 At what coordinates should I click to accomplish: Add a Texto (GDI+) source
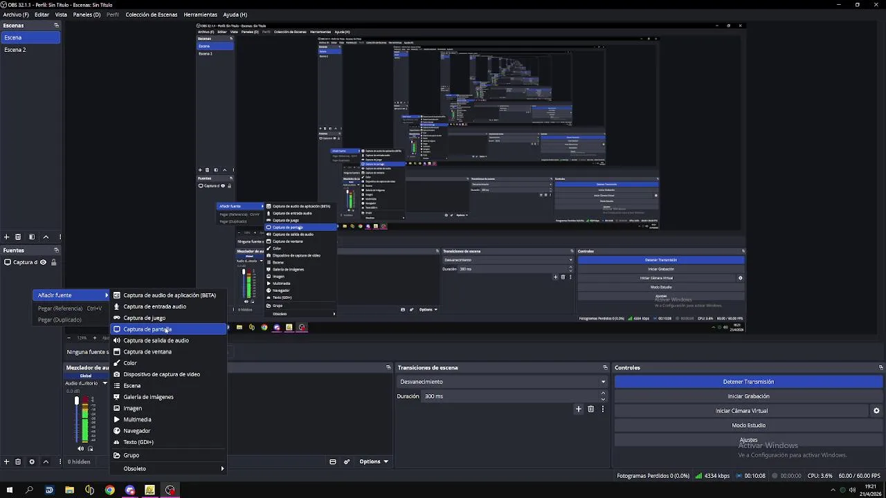click(169, 442)
